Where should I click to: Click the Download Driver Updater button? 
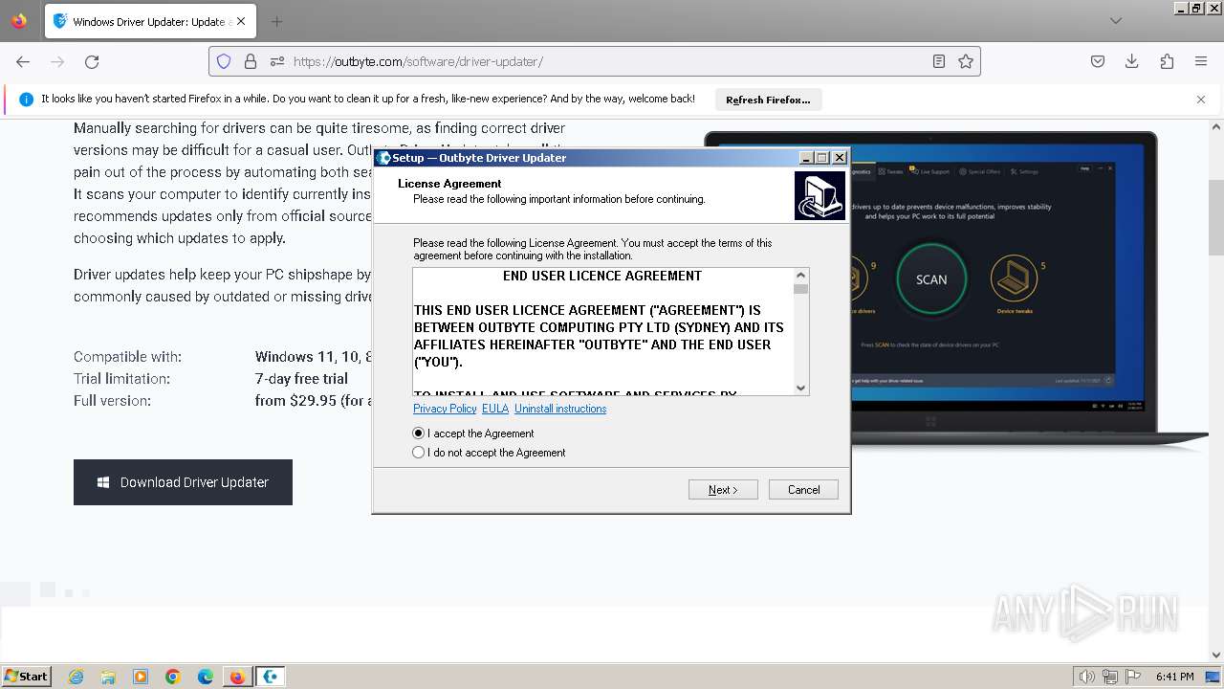(183, 482)
